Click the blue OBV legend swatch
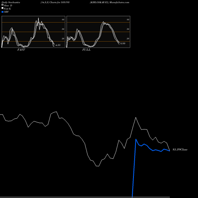Image resolution: width=198 pixels, height=198 pixels. point(2,12)
